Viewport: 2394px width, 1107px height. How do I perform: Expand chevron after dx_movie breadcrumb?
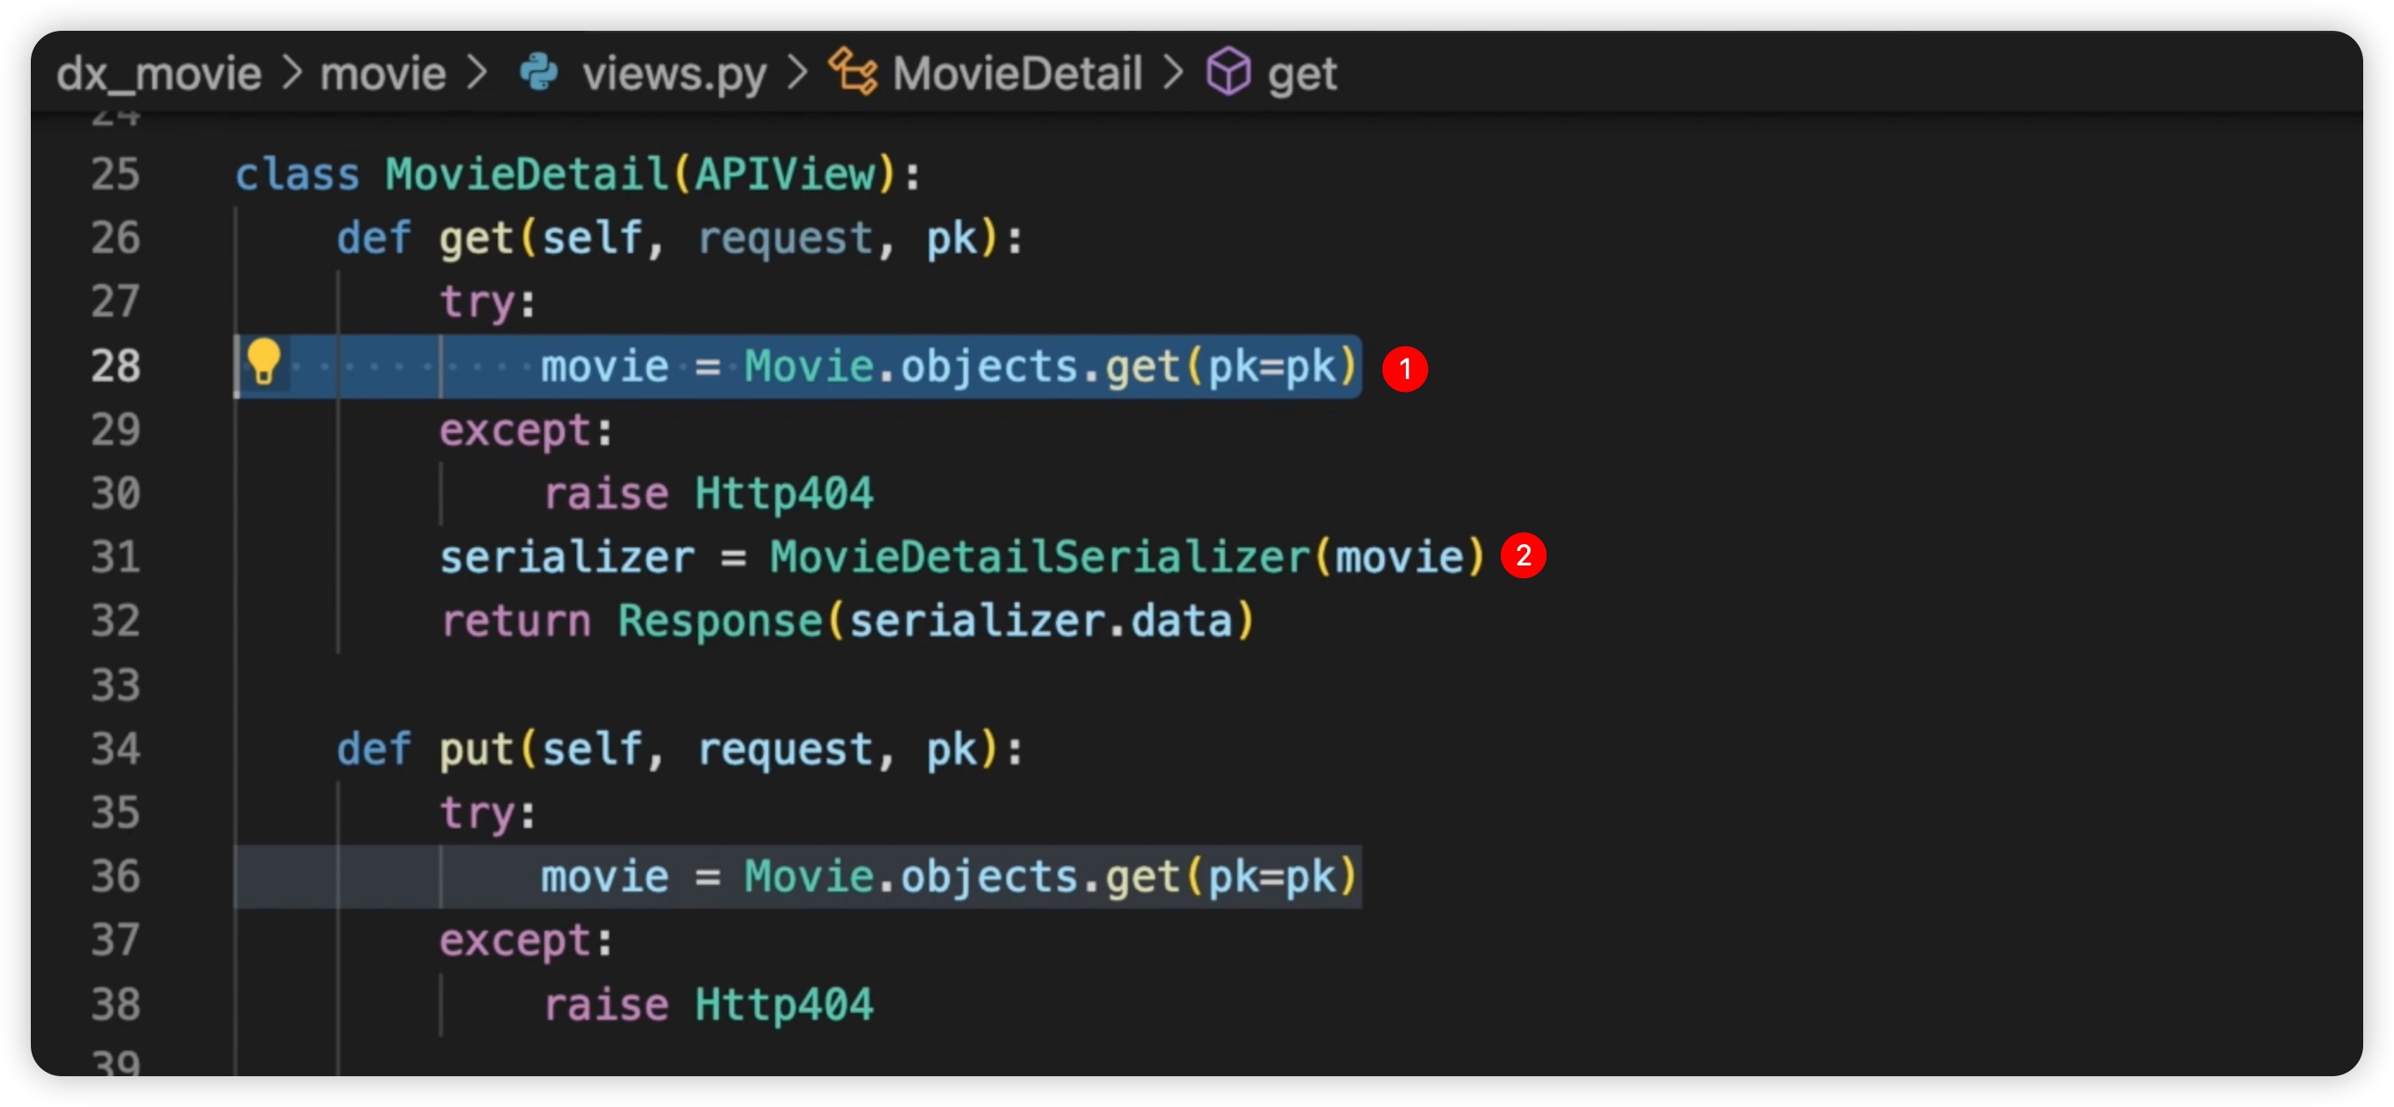coord(292,73)
